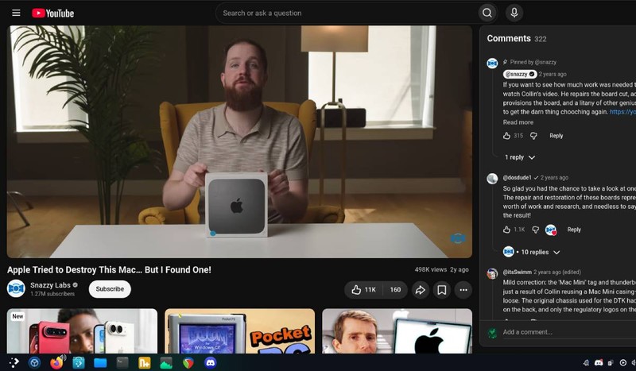Dislike the video showing 160

(x=395, y=289)
